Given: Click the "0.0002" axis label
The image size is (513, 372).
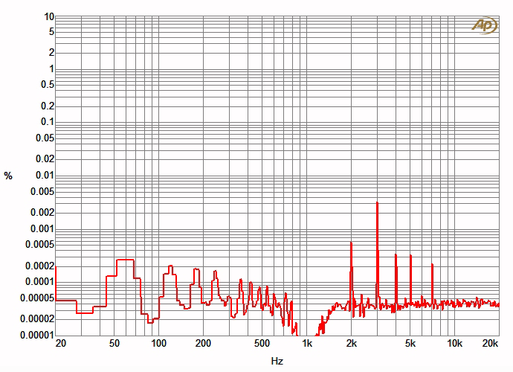Looking at the screenshot, I should click(40, 266).
